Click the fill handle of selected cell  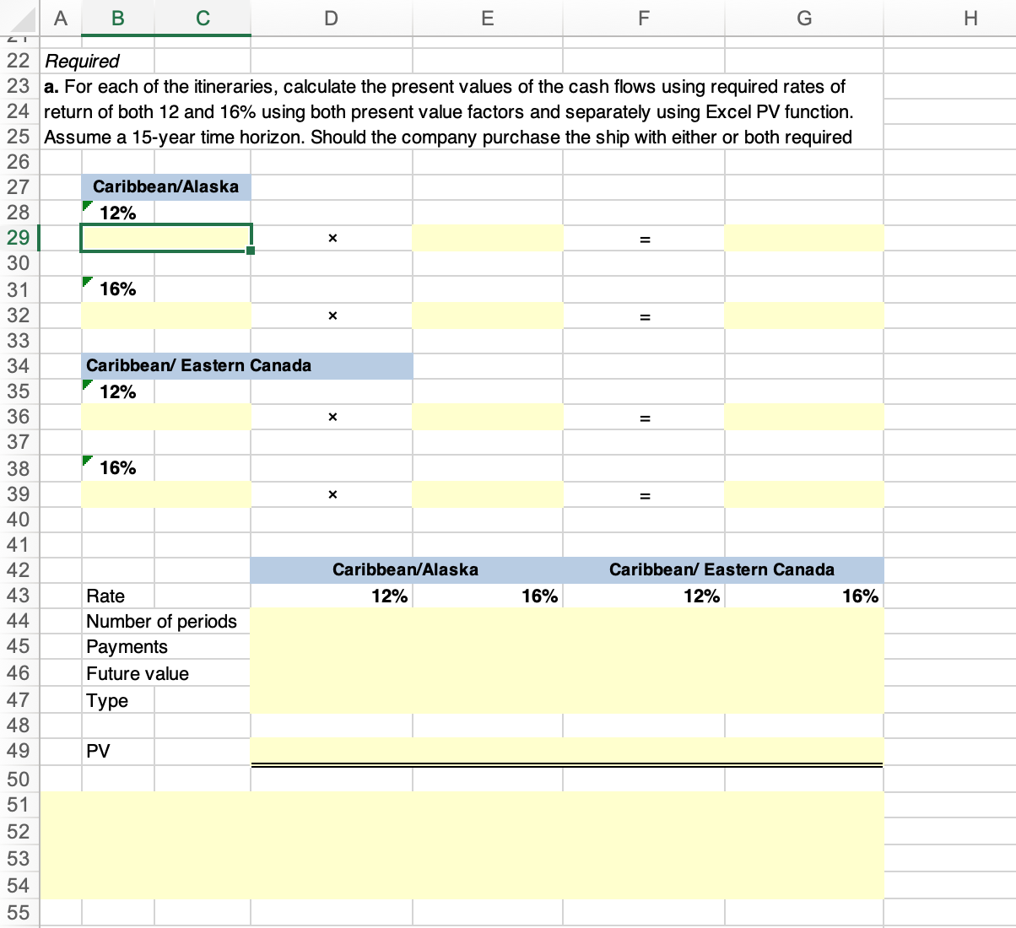(x=251, y=251)
